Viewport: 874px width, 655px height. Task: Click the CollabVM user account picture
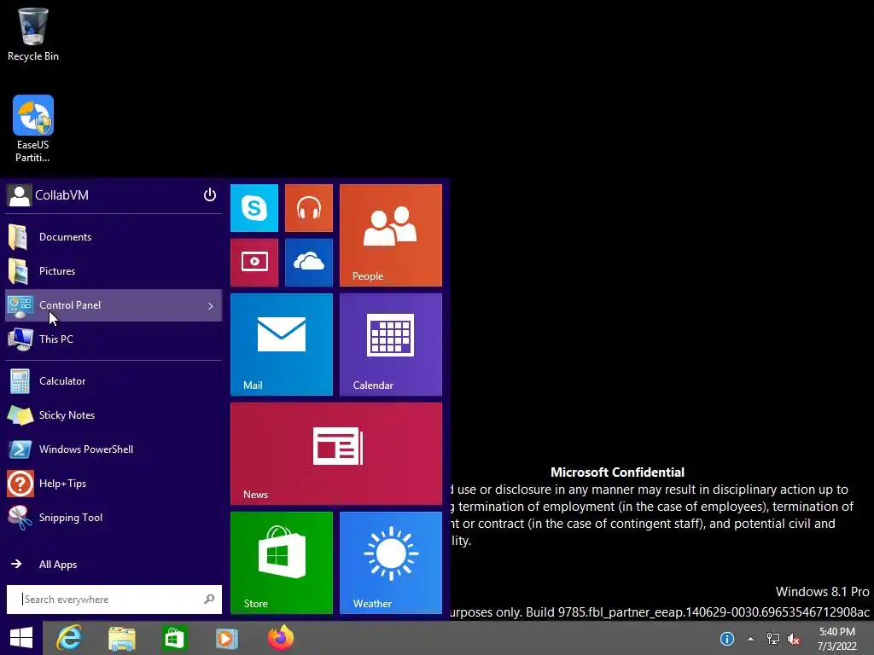(x=20, y=195)
